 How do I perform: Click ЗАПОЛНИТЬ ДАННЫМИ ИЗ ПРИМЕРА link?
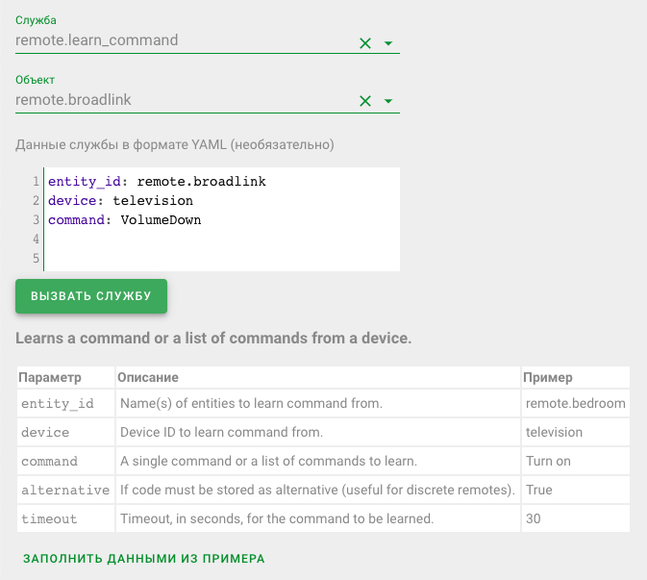[x=143, y=558]
